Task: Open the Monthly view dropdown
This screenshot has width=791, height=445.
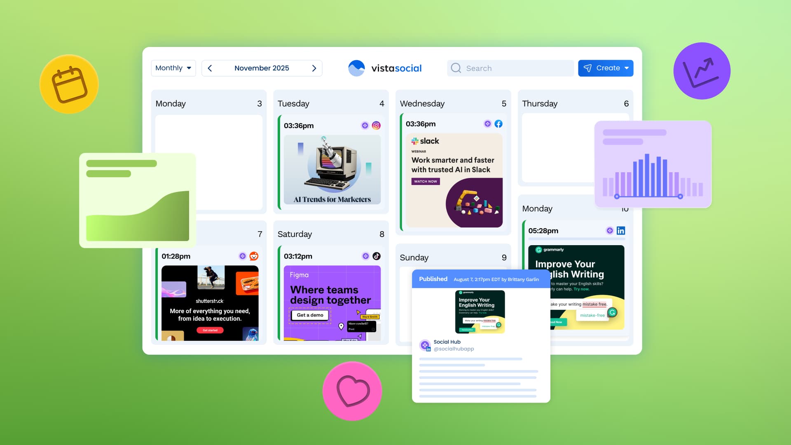Action: 173,68
